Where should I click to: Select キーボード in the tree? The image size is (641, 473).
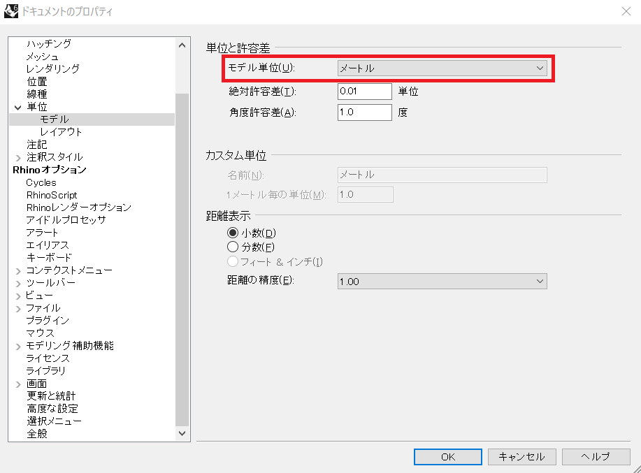[x=49, y=258]
